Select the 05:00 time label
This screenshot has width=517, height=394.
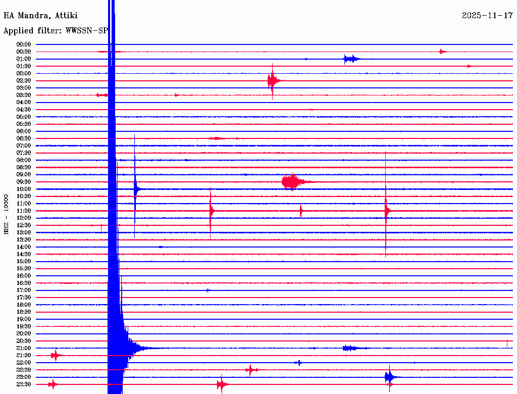click(x=24, y=117)
